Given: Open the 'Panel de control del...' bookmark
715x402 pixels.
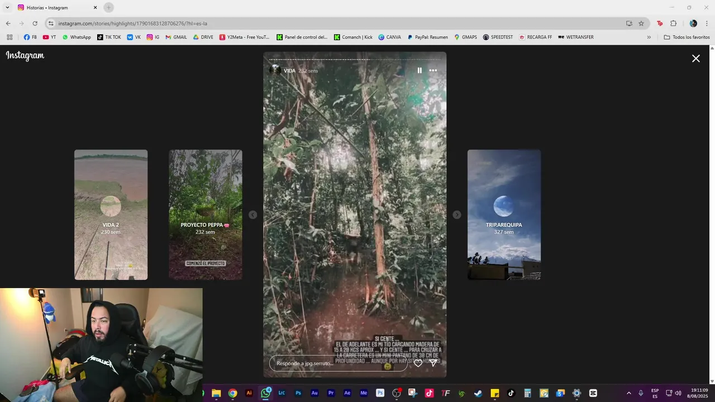Looking at the screenshot, I should [x=302, y=37].
